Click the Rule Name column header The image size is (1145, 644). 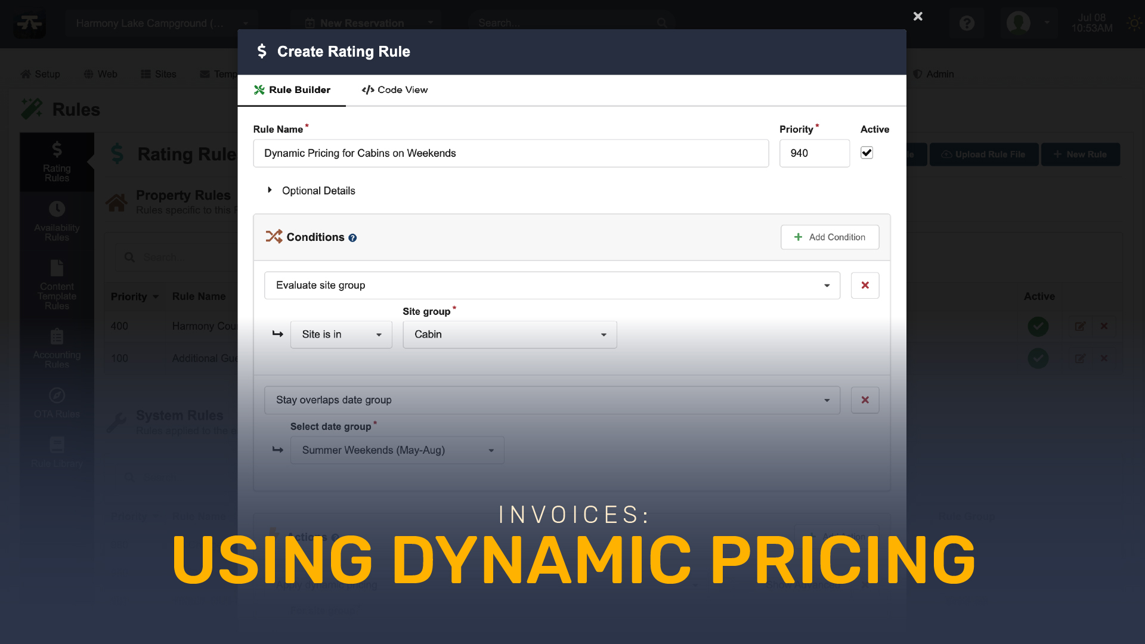pyautogui.click(x=199, y=297)
